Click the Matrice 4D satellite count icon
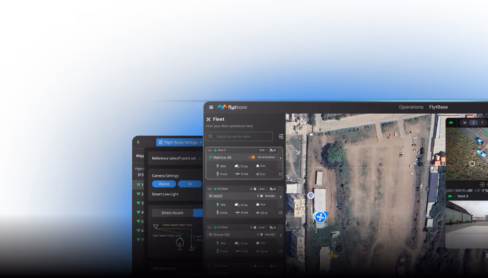Image resolution: width=488 pixels, height=278 pixels. click(x=271, y=150)
